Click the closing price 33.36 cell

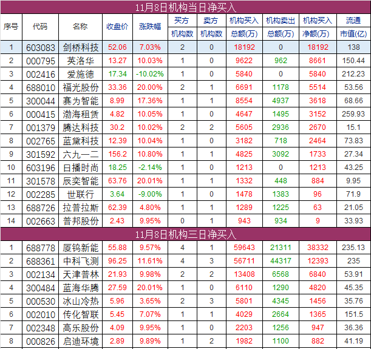coord(118,87)
